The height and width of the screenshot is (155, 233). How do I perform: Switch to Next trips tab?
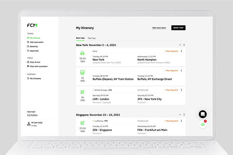80,38
